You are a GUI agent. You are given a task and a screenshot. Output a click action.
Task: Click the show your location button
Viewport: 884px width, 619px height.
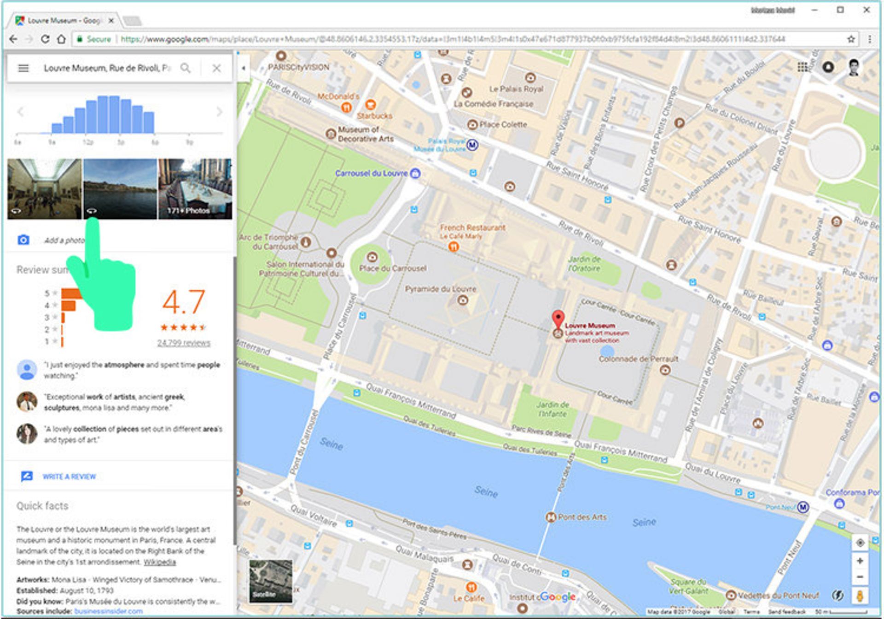tap(860, 543)
